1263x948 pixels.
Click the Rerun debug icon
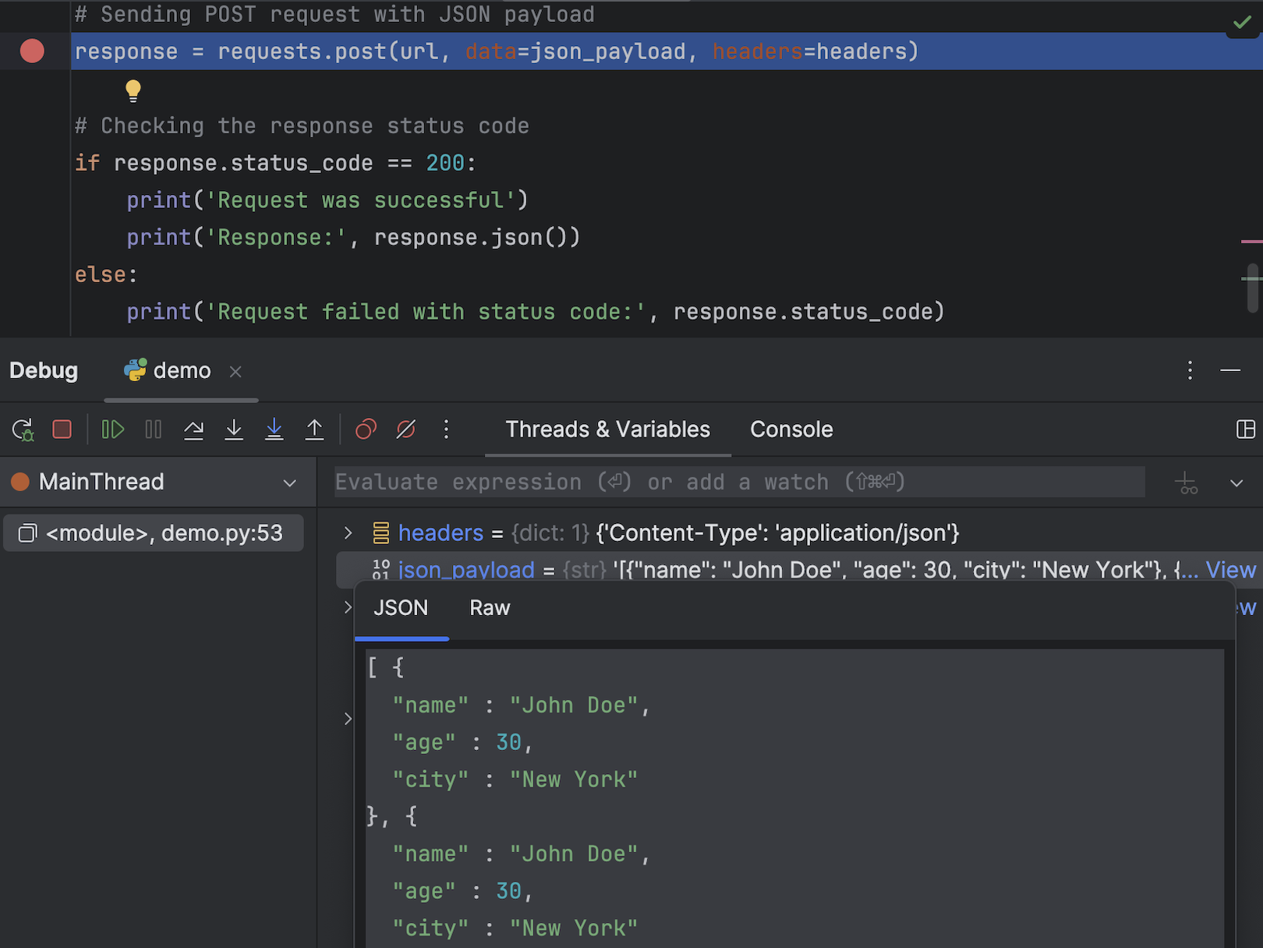tap(23, 430)
